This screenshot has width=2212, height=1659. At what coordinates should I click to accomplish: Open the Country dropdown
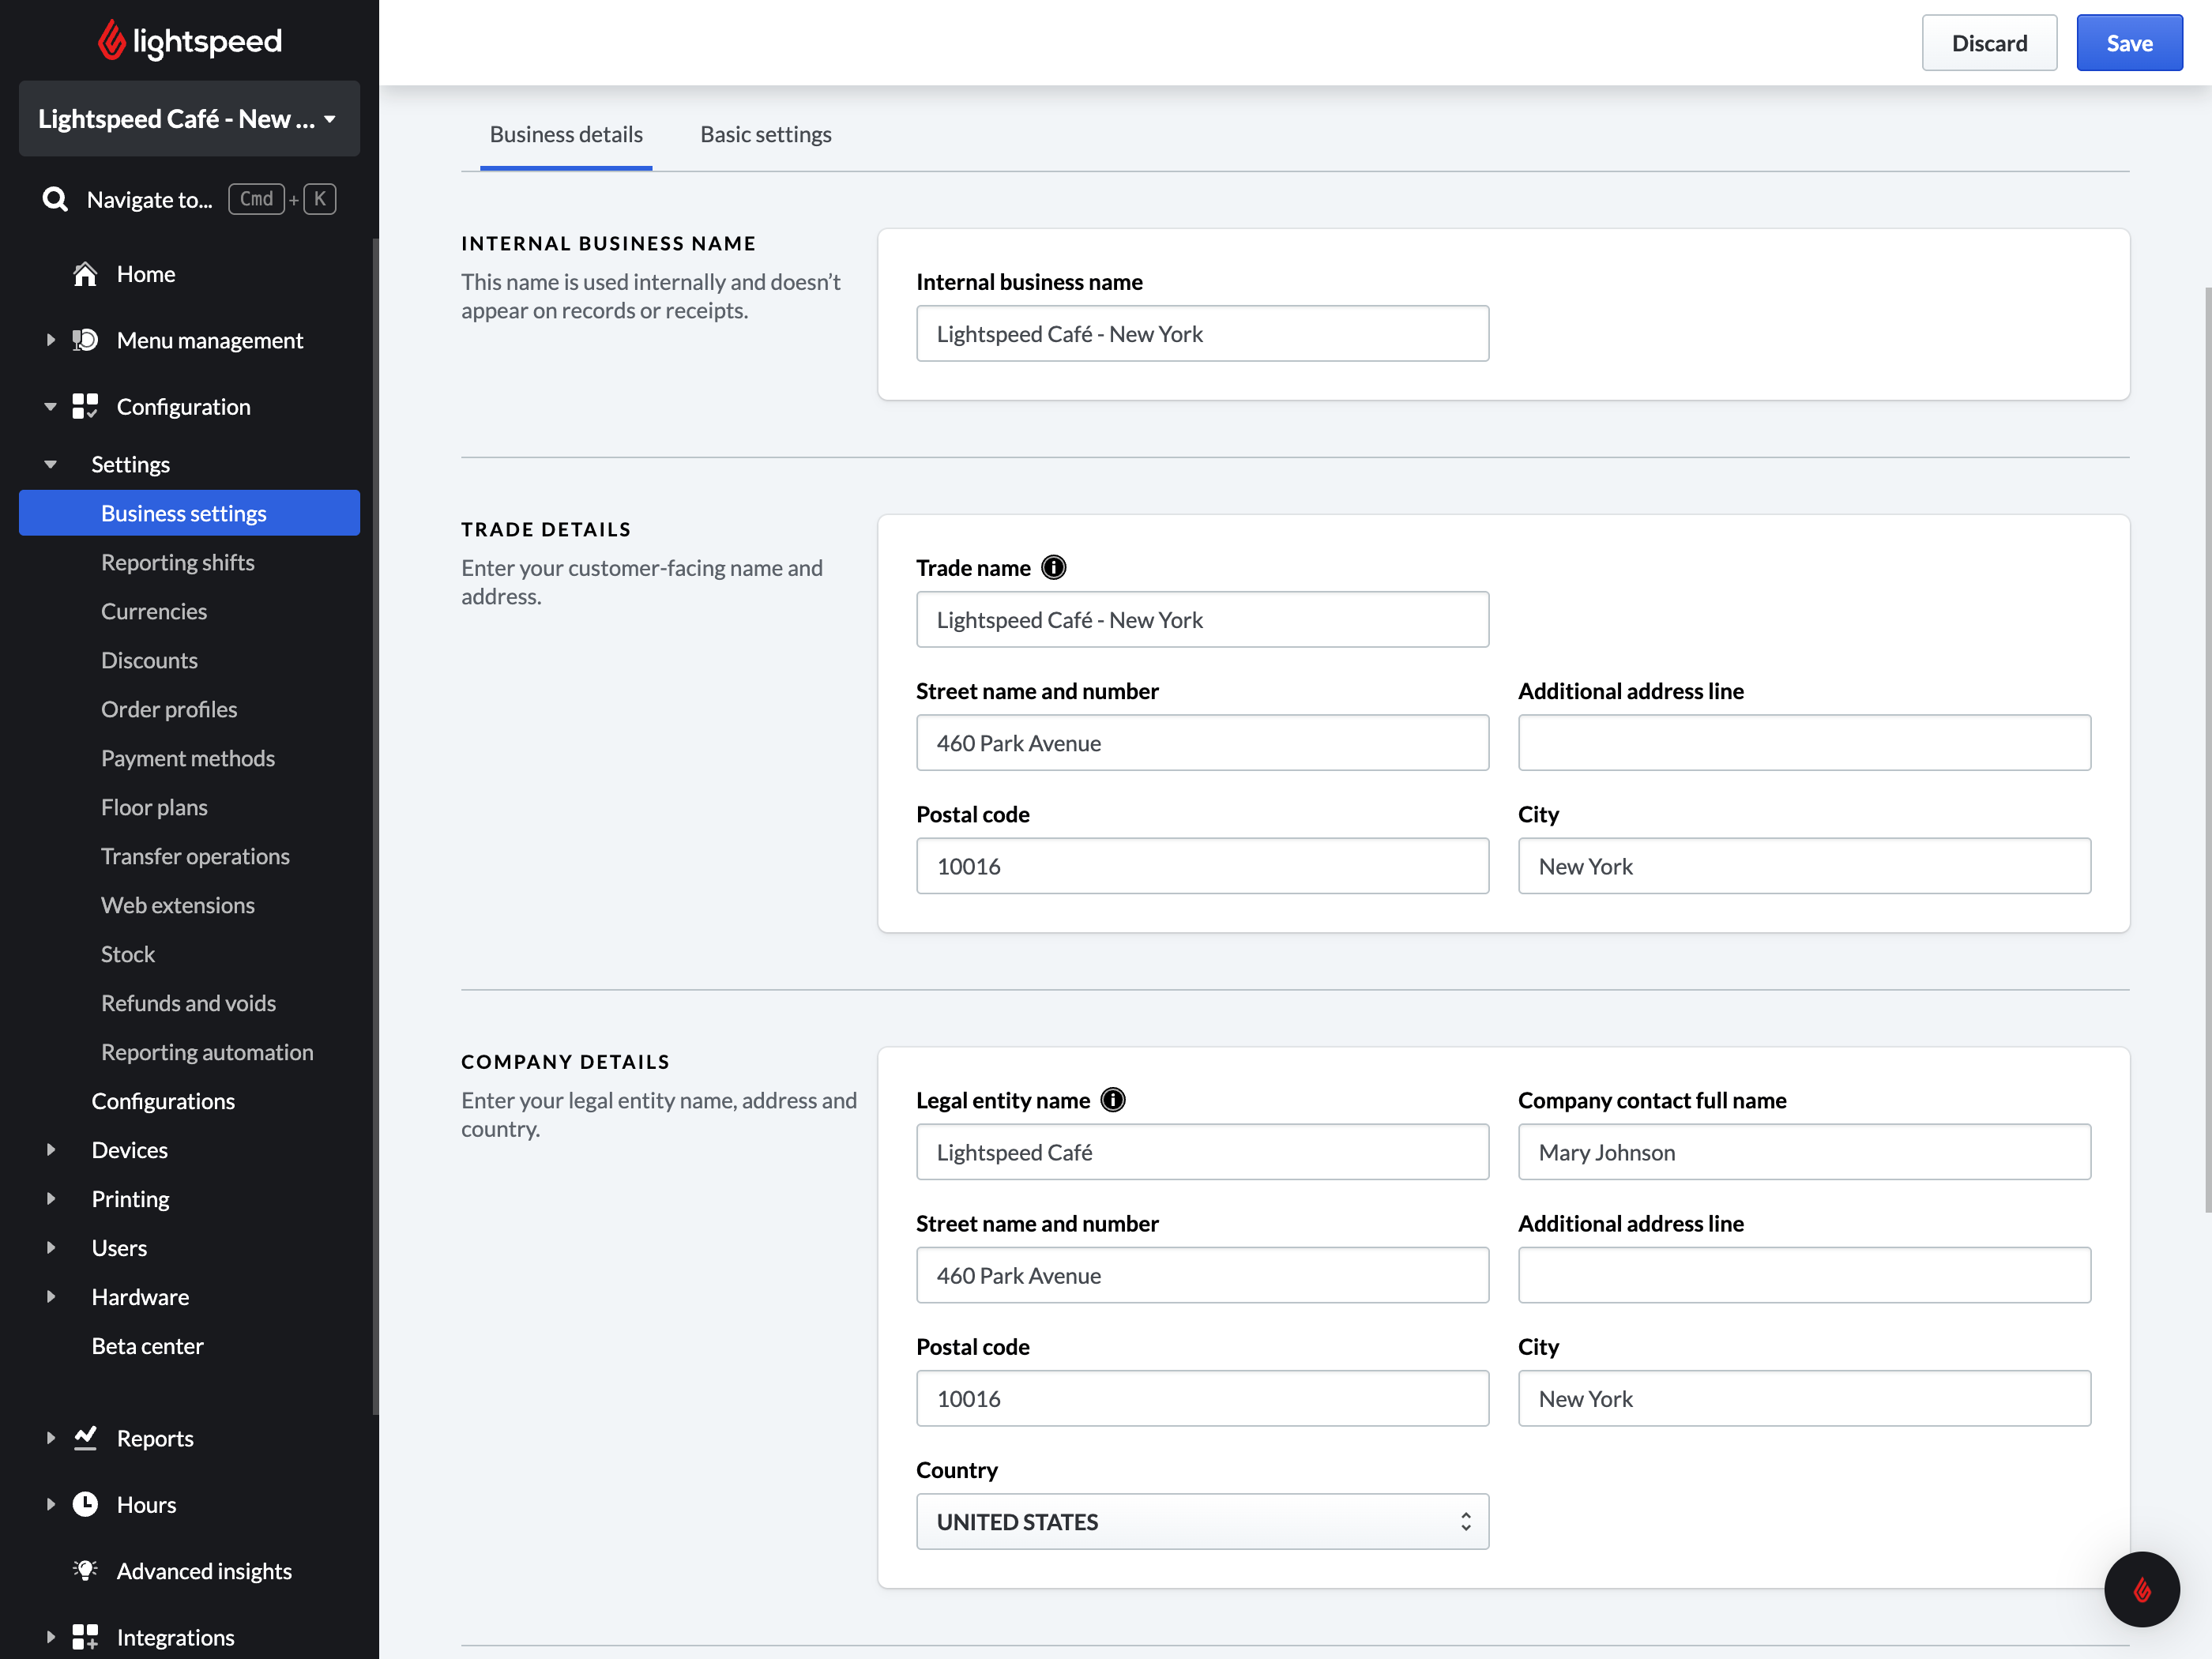pyautogui.click(x=1202, y=1522)
